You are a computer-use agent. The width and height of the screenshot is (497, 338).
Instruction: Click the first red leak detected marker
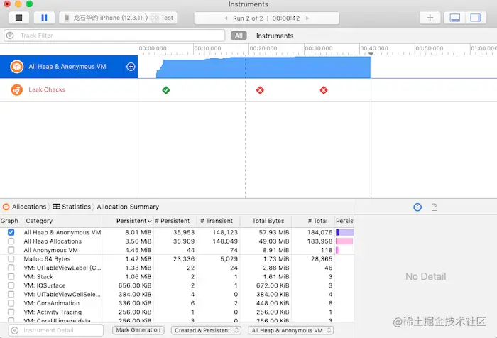tap(260, 90)
